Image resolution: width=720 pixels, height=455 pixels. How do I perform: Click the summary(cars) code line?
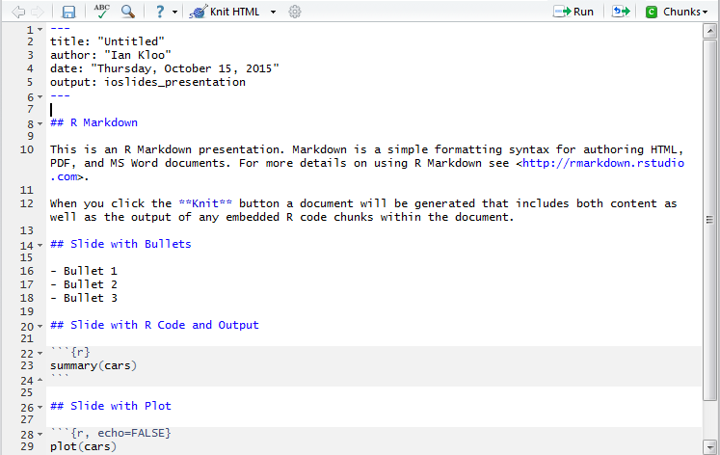pos(93,365)
